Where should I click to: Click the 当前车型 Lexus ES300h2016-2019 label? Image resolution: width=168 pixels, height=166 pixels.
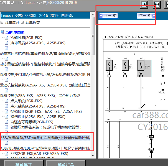(x=38, y=2)
